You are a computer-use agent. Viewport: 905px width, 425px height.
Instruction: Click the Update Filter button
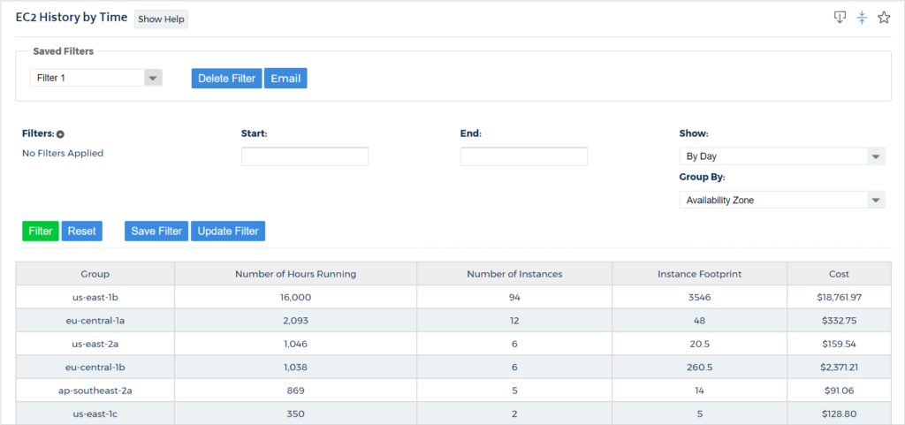point(228,231)
